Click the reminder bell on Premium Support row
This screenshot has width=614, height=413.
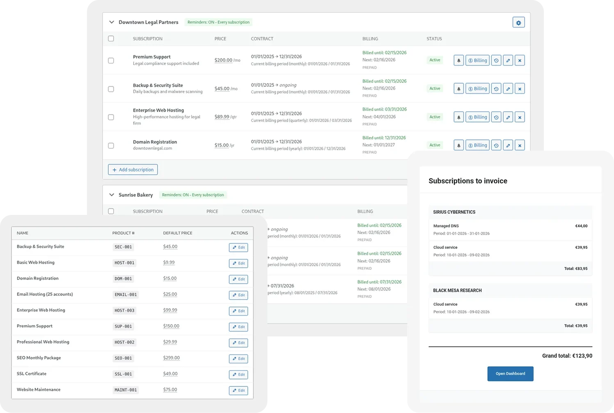[x=458, y=60]
